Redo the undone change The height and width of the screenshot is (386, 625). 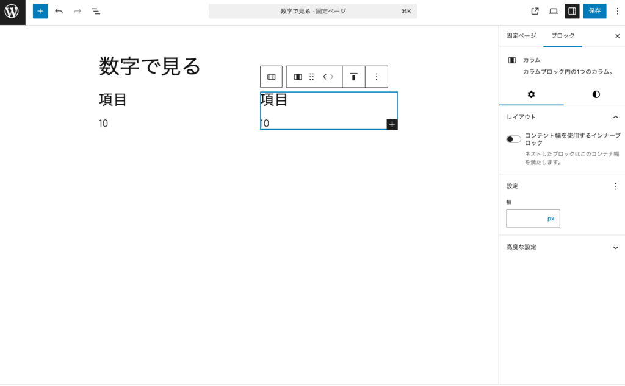pos(76,11)
